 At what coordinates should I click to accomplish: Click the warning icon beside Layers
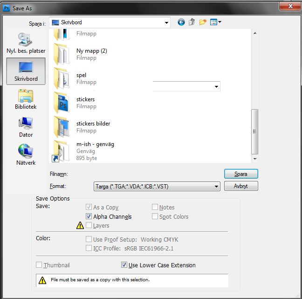point(80,225)
